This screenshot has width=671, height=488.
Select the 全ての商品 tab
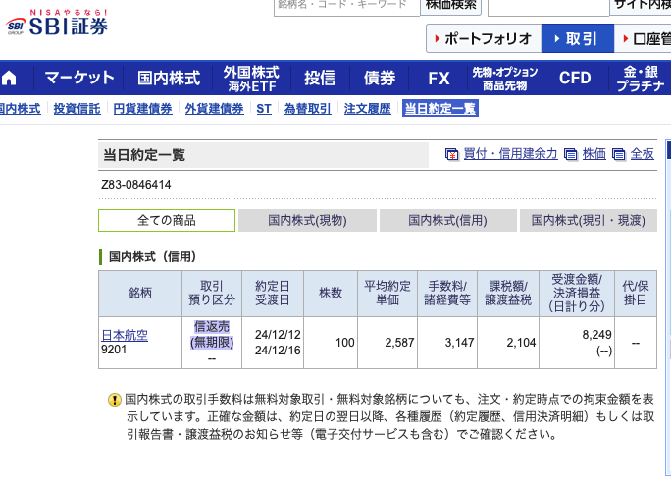(167, 220)
